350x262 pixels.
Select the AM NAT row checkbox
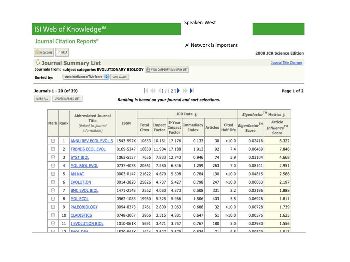pyautogui.click(x=53, y=174)
